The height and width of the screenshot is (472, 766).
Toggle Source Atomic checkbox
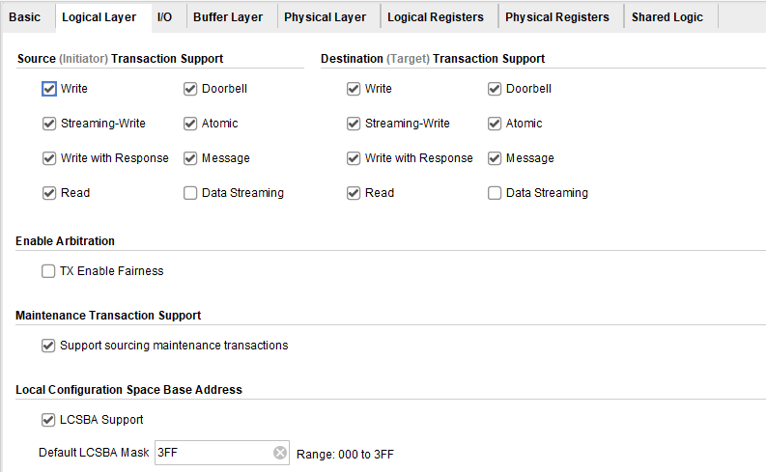tap(190, 124)
